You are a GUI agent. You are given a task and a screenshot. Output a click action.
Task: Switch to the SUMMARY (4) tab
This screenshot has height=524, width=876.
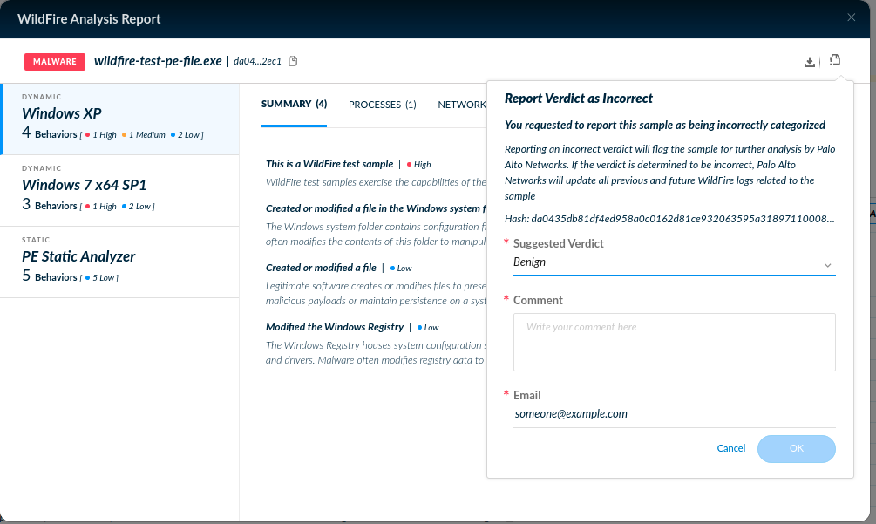tap(294, 105)
